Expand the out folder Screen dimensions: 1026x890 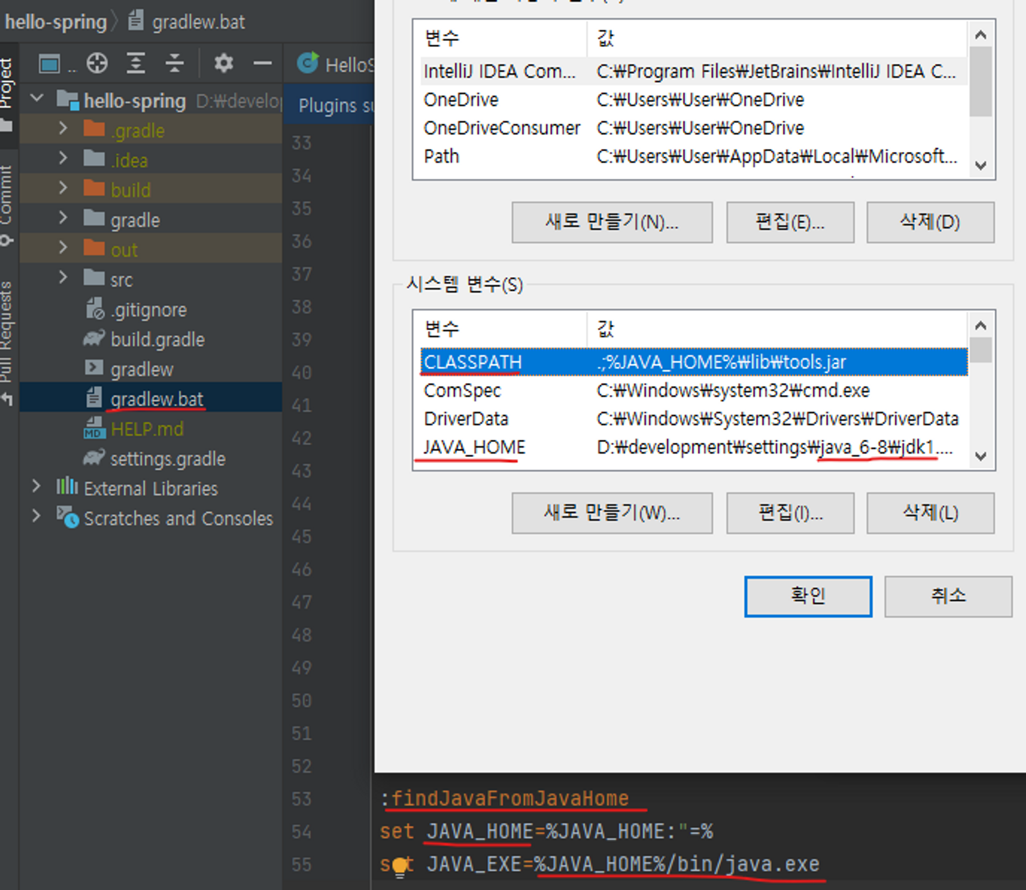(63, 247)
